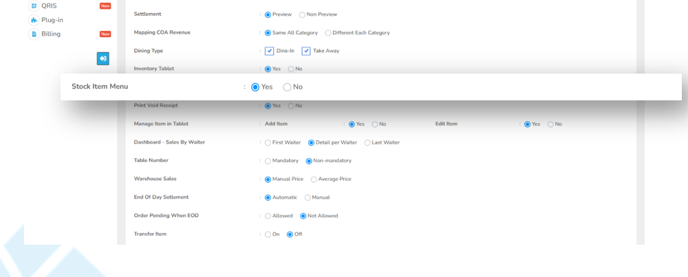Screen dimensions: 688x277
Task: Collapse the sidebar with blue arrow button
Action: click(x=103, y=58)
